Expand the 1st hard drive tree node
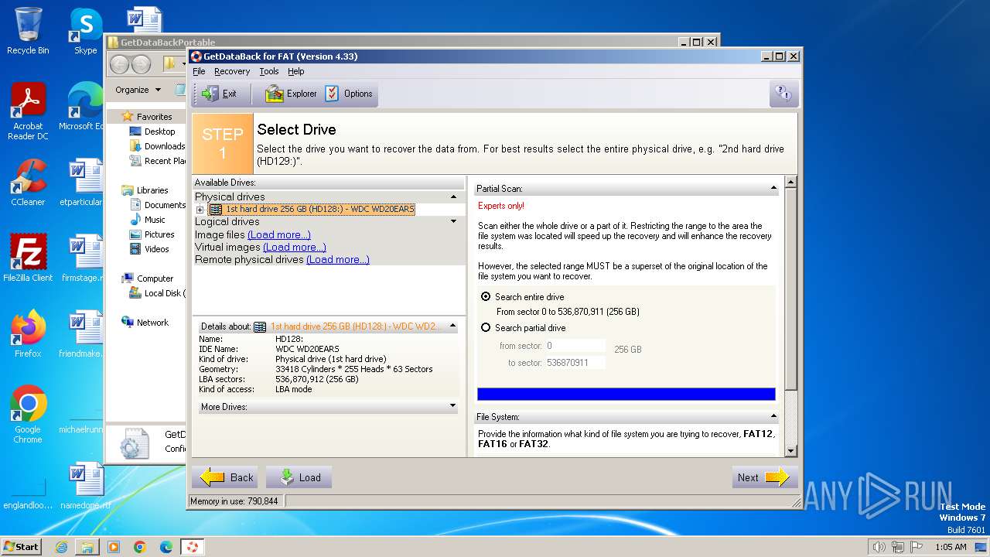 pos(200,210)
